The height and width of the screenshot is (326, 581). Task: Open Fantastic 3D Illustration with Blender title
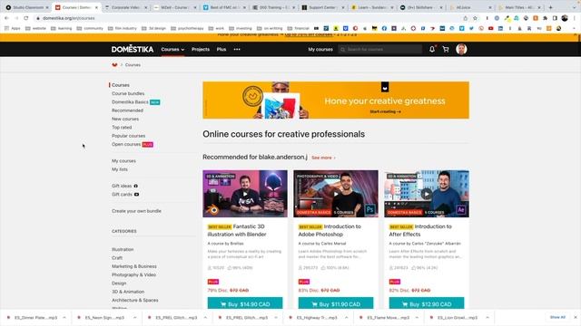(x=237, y=230)
